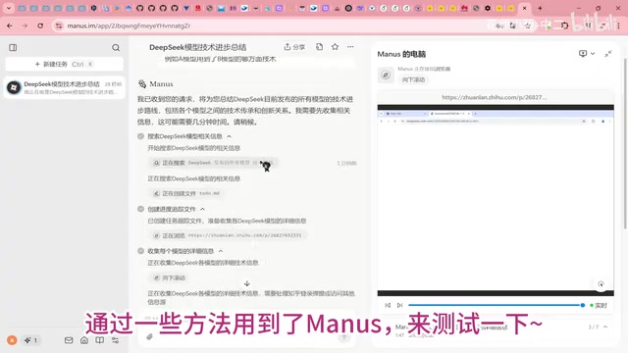This screenshot has width=628, height=353.
Task: Open the 正在浏览 zhuanlan.zhihu.com action chip
Action: coord(228,235)
